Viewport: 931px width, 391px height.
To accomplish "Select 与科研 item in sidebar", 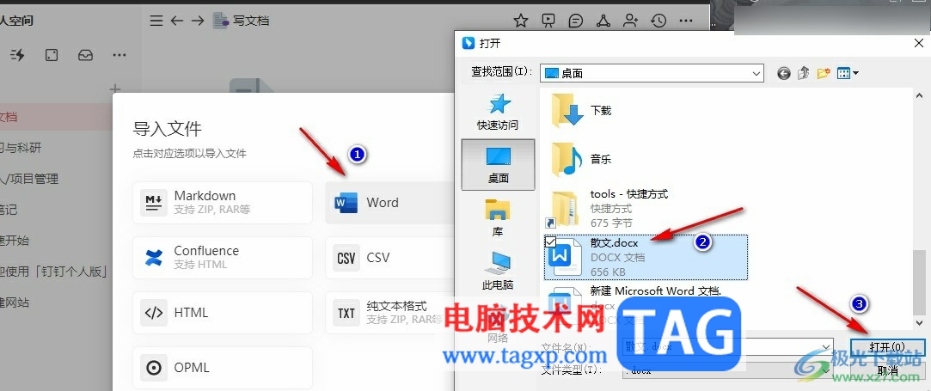I will coord(21,148).
